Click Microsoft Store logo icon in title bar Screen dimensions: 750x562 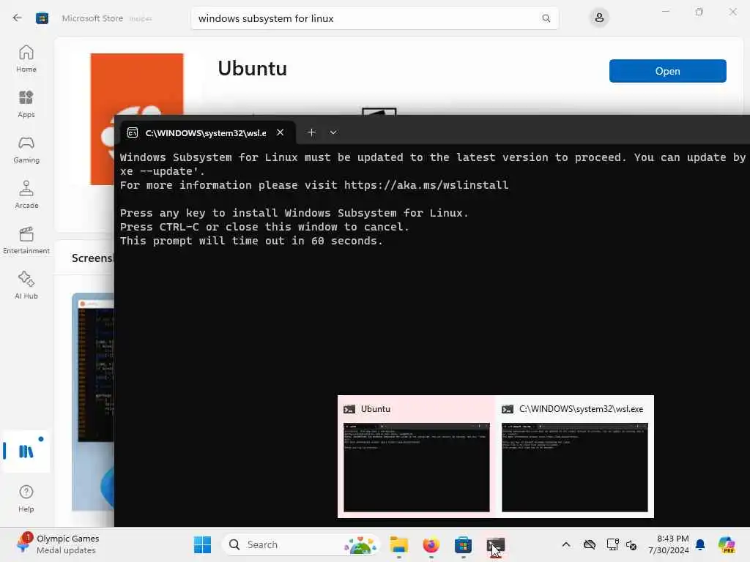click(42, 18)
